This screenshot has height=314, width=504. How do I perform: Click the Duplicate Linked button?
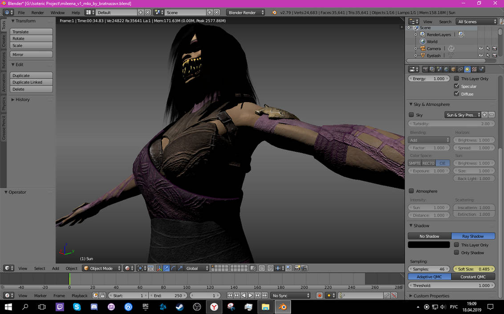(x=31, y=82)
